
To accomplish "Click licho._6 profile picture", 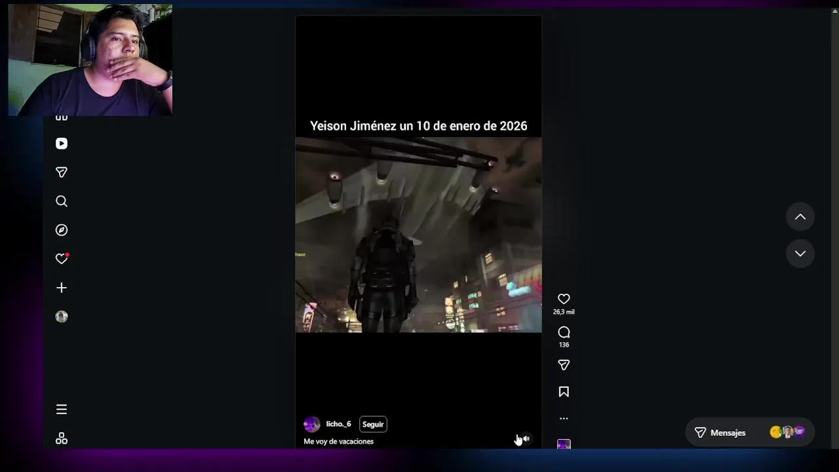I will click(312, 424).
